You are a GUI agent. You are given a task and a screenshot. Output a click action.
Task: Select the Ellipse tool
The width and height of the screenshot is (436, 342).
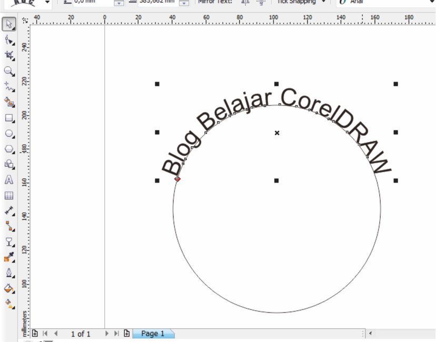[9, 134]
